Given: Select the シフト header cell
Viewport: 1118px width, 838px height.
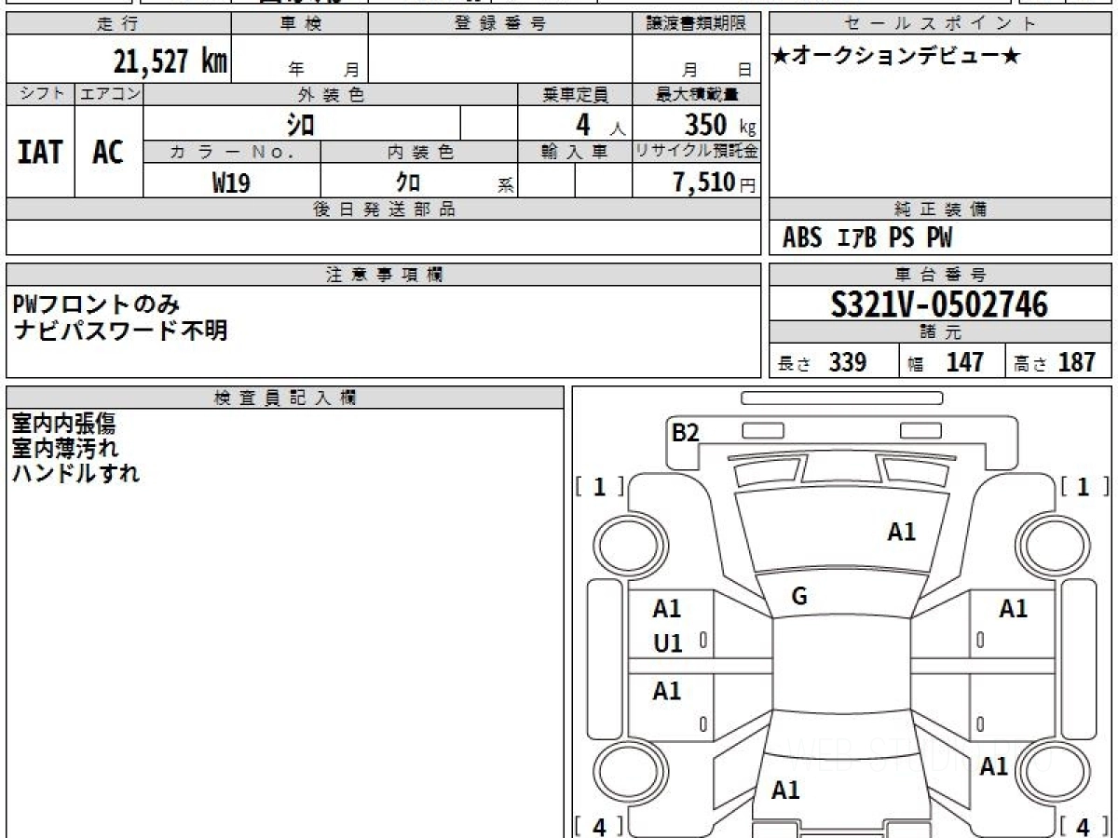Looking at the screenshot, I should click(x=40, y=94).
